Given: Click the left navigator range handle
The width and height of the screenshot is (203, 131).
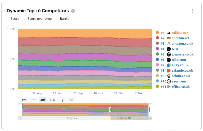Looking at the screenshot, I should [110, 110].
